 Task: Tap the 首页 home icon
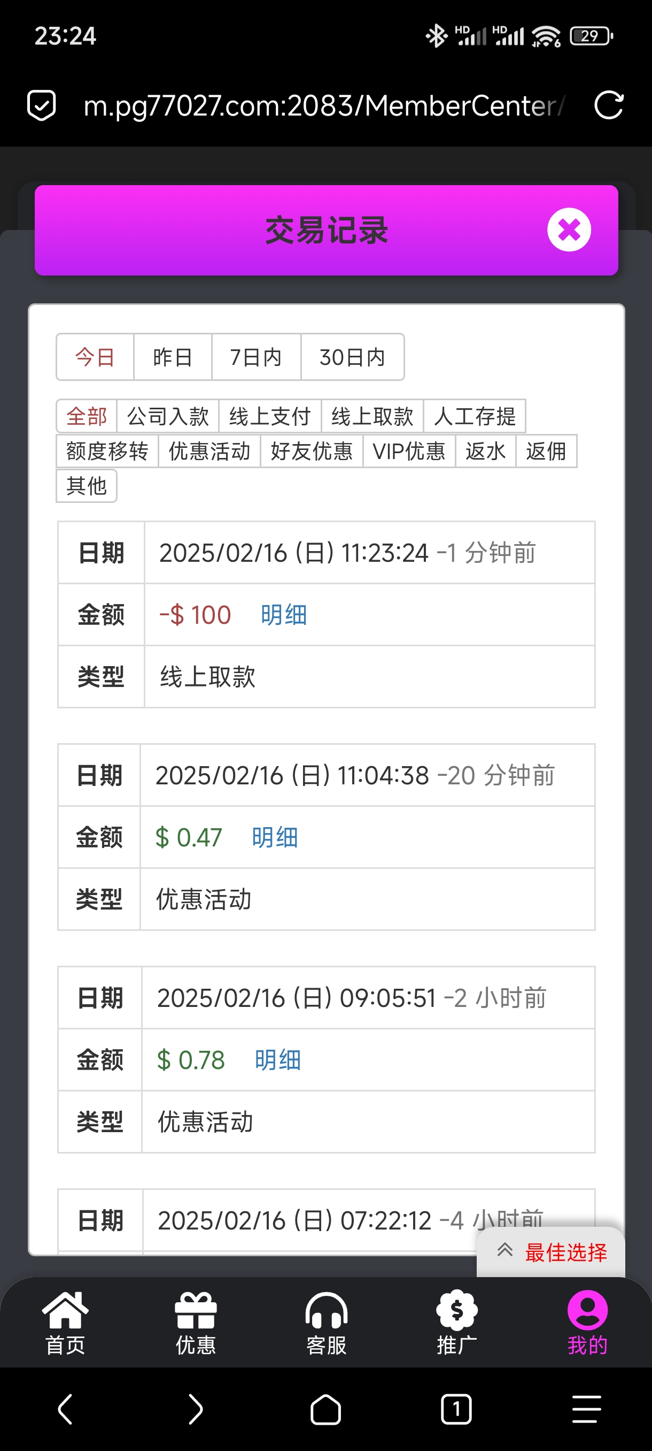pos(65,1321)
